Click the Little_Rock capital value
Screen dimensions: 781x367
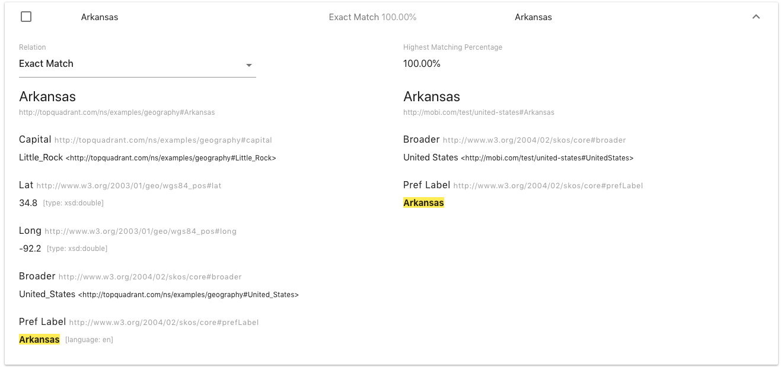click(41, 157)
